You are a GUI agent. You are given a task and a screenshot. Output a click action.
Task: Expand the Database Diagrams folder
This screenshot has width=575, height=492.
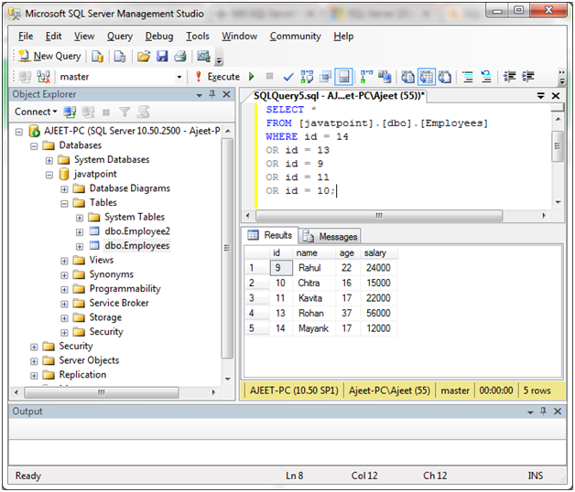click(x=64, y=189)
